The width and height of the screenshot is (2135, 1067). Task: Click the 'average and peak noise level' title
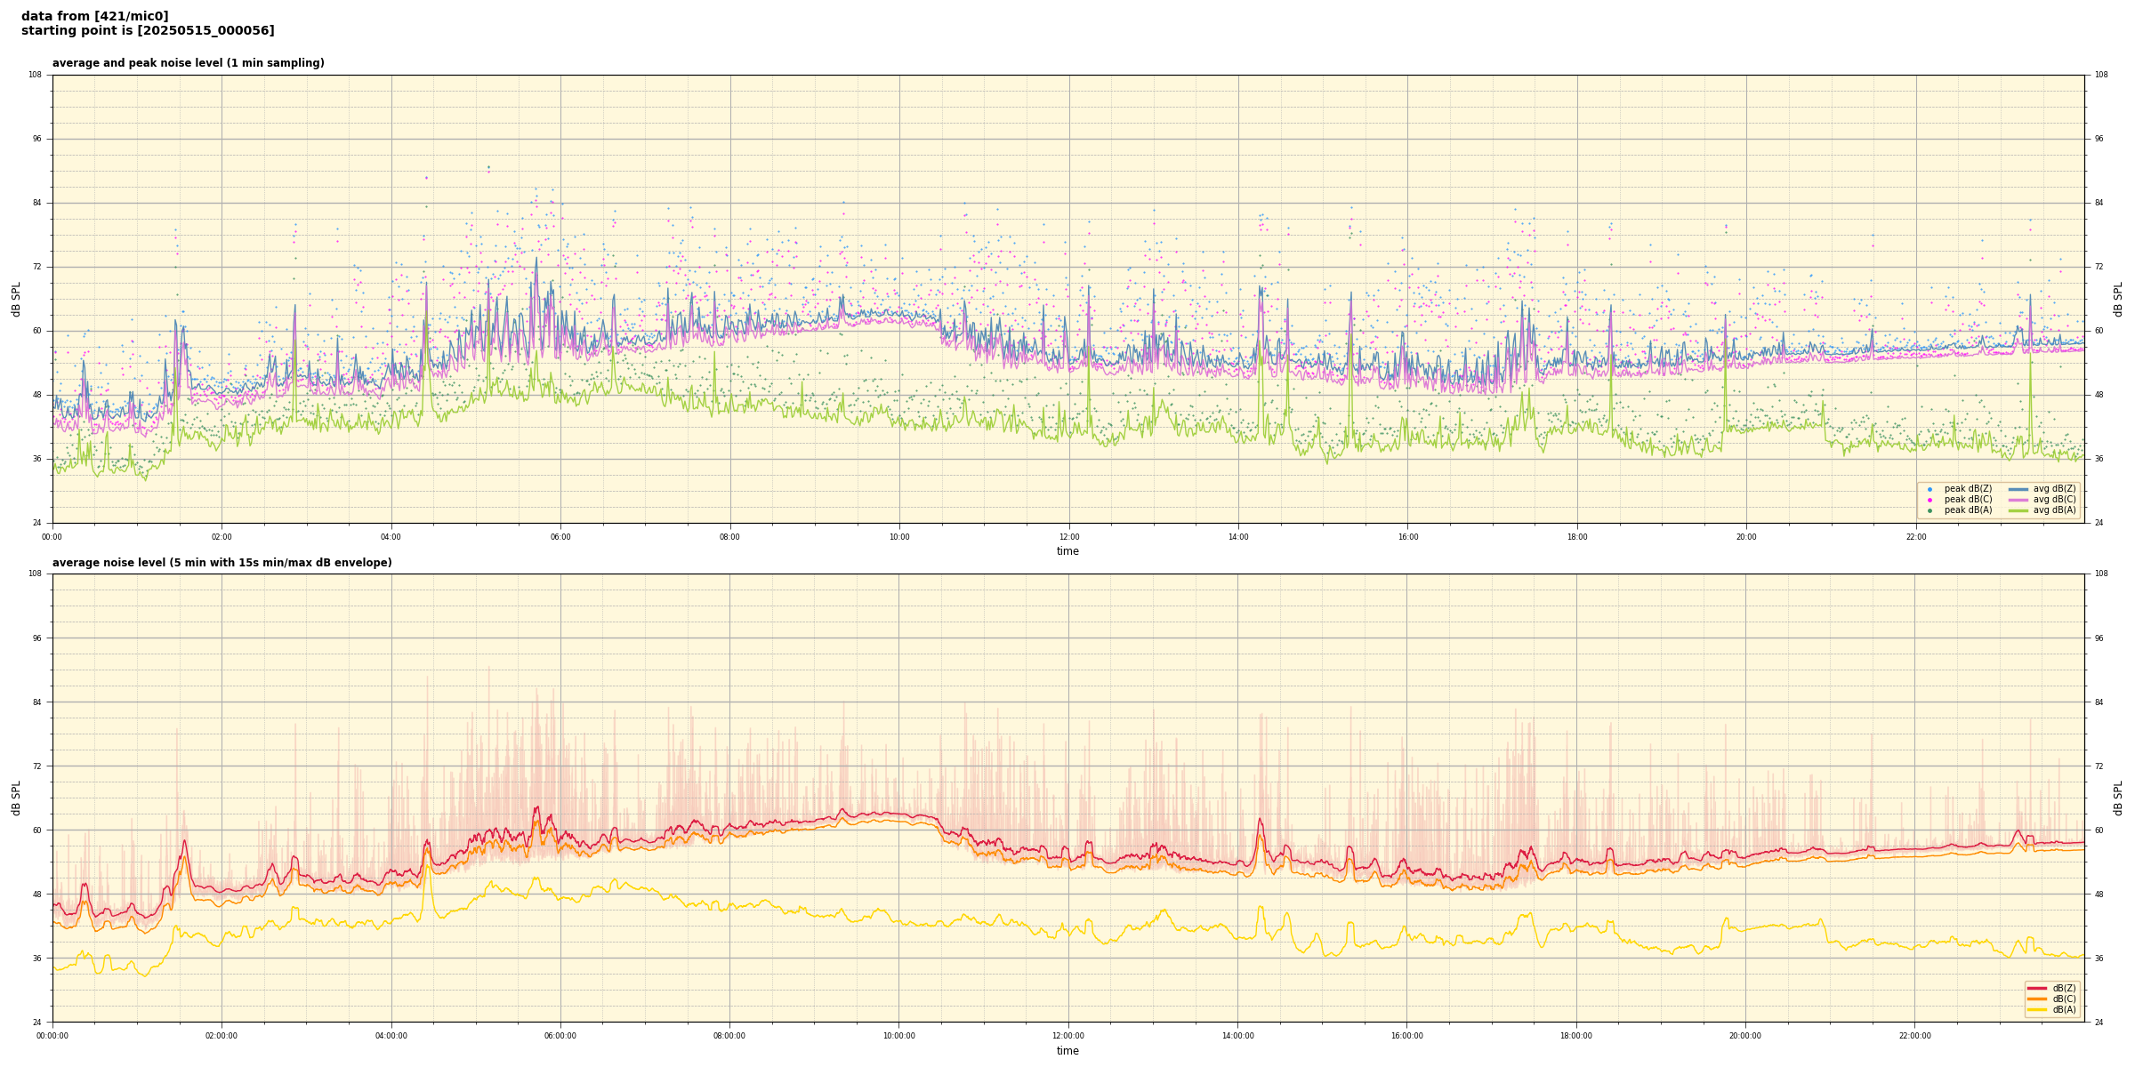tap(188, 63)
